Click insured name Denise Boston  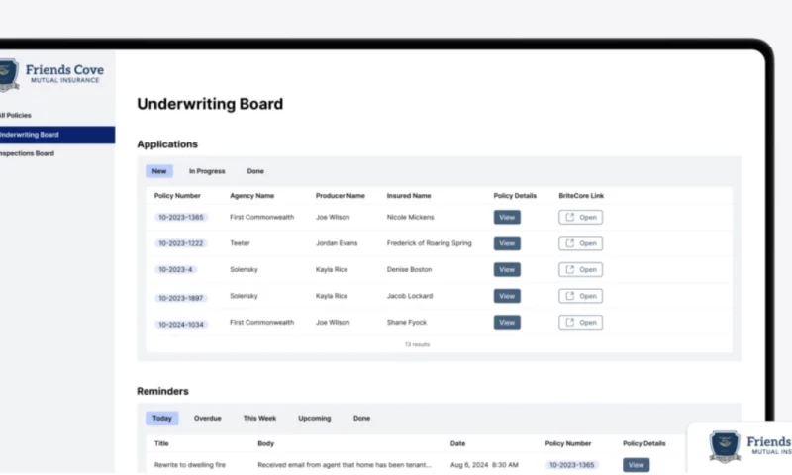click(x=409, y=269)
